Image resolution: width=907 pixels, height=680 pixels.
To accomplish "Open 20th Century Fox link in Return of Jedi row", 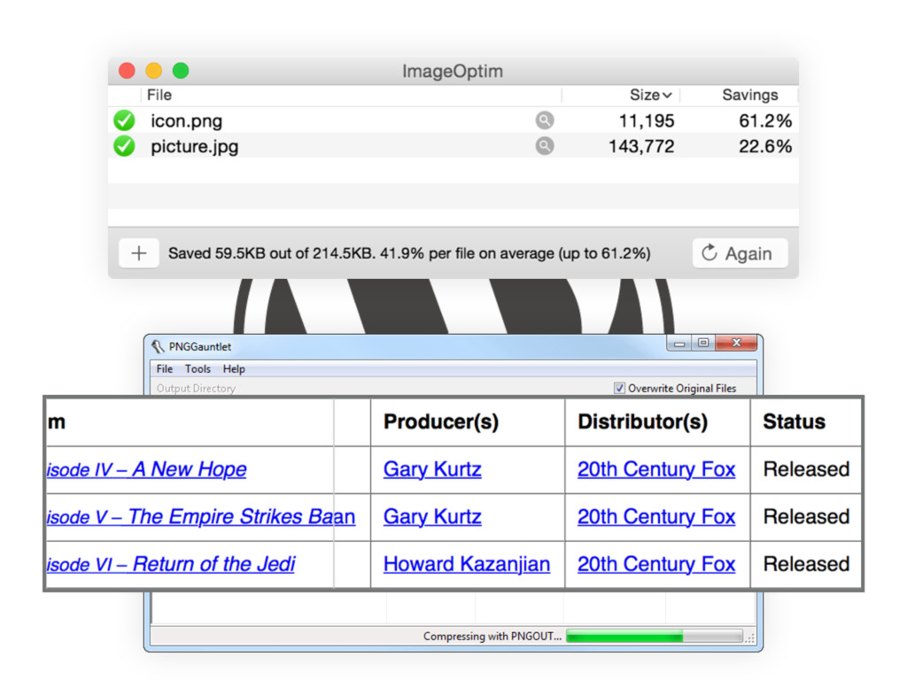I will [656, 564].
